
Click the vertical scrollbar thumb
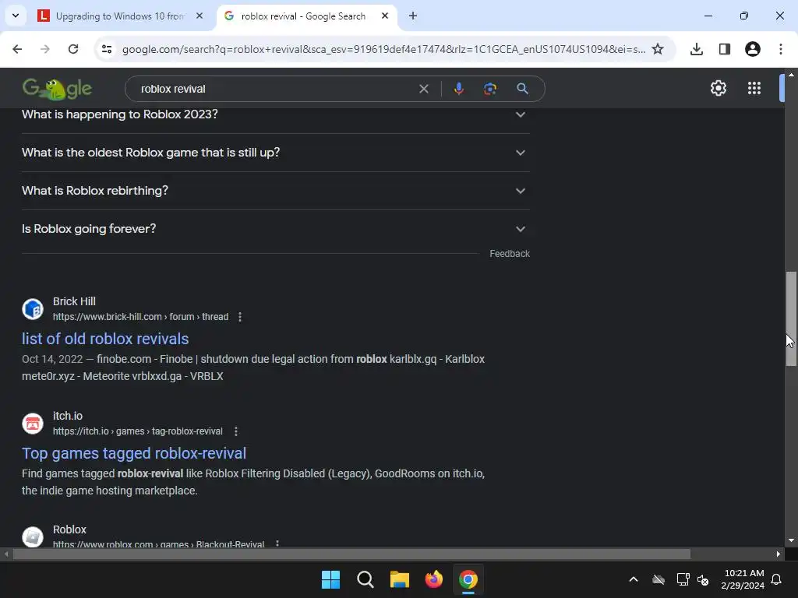click(x=791, y=318)
